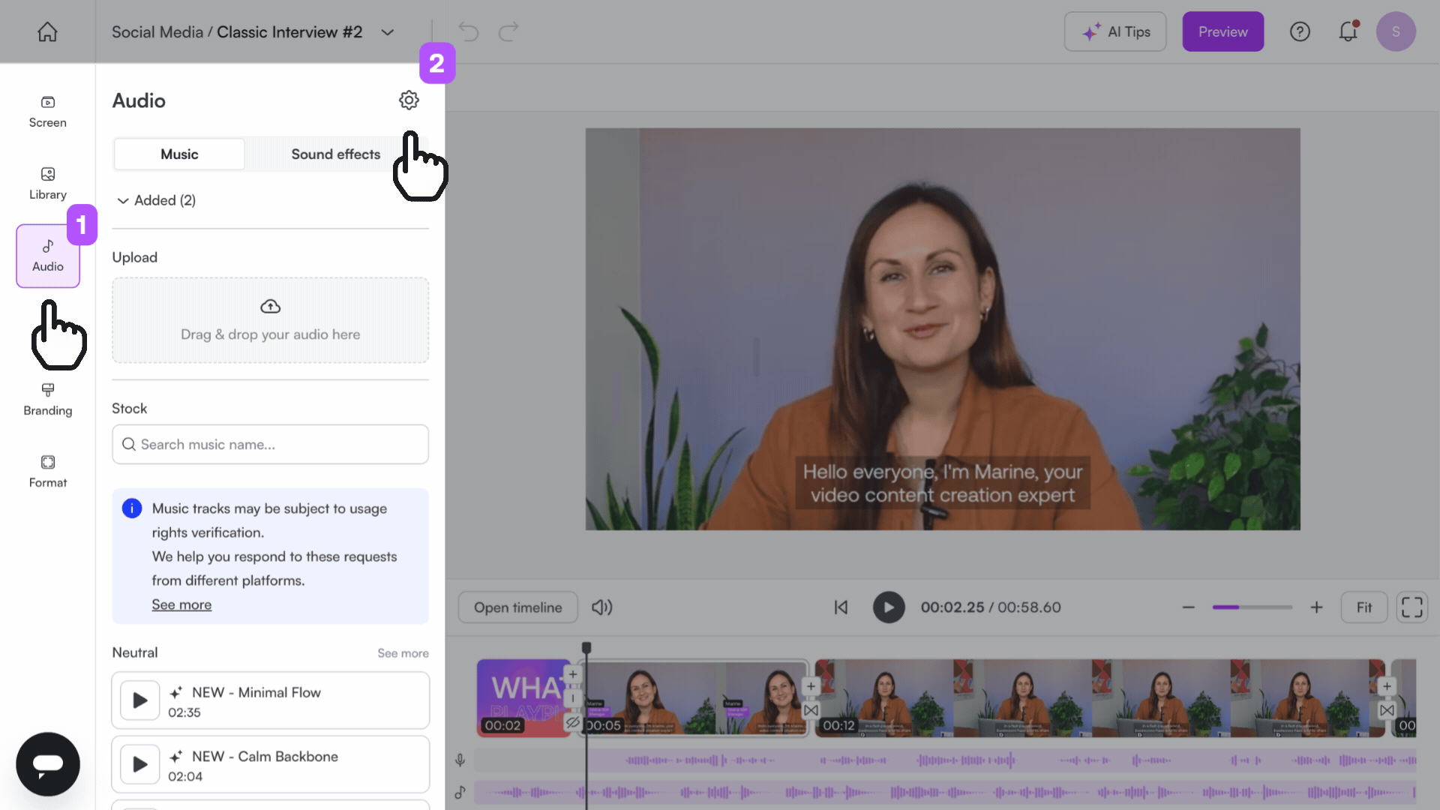
Task: Go to the home screen
Action: click(47, 31)
